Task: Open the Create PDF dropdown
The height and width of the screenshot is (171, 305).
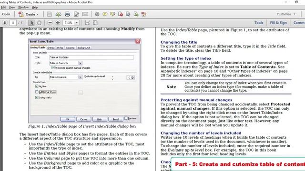Action: point(29,14)
